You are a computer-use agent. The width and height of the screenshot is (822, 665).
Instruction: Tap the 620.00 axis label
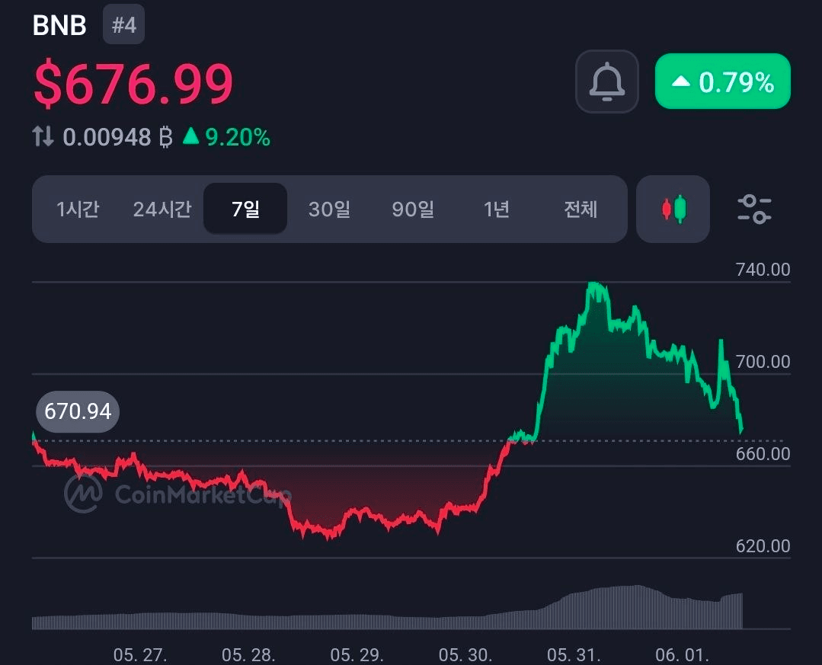click(763, 546)
